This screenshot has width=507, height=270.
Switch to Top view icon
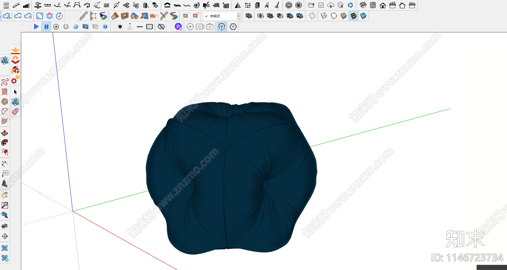(x=373, y=5)
